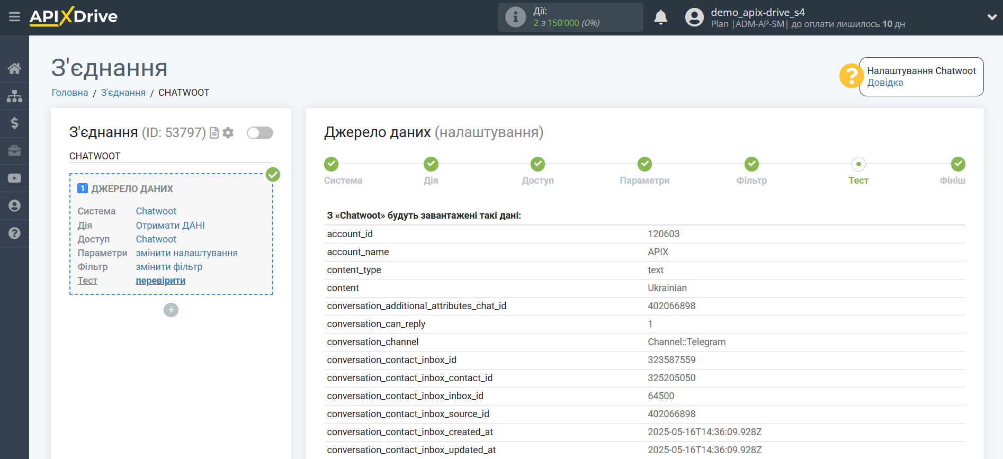Open the profile sidebar icon
The width and height of the screenshot is (1003, 459).
14,206
